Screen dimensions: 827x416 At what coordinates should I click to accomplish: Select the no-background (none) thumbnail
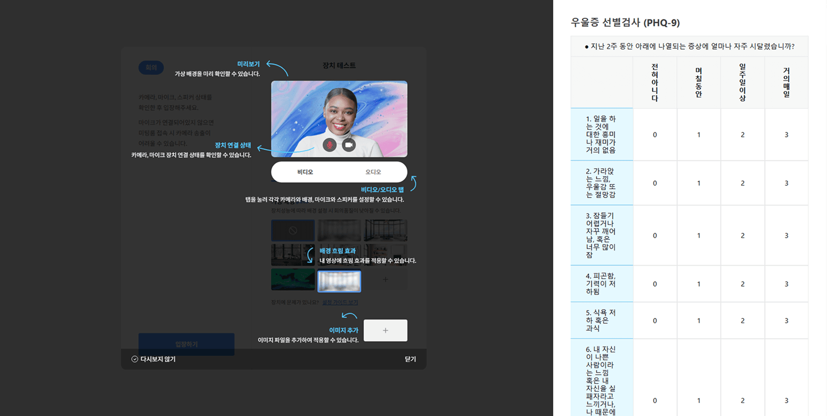[293, 230]
